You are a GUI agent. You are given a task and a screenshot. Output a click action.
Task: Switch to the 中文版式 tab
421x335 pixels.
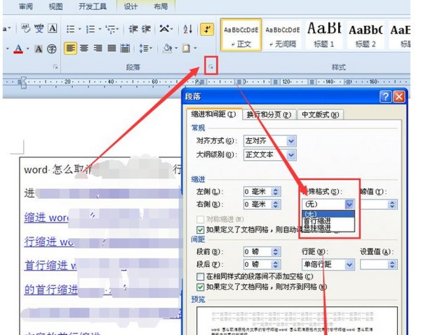pyautogui.click(x=321, y=114)
